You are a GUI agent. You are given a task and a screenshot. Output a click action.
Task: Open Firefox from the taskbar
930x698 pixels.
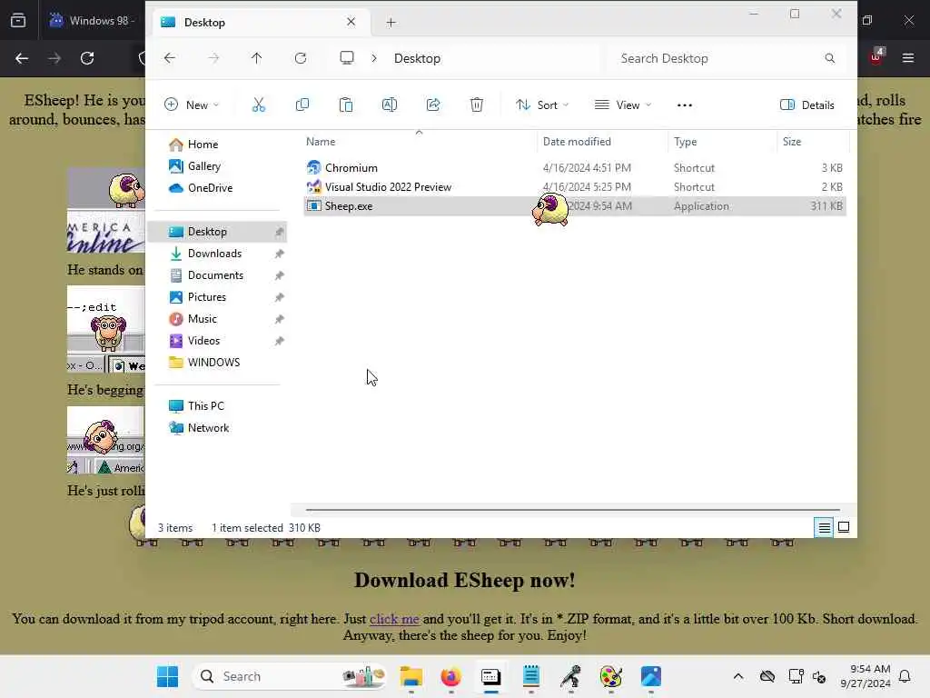point(450,676)
